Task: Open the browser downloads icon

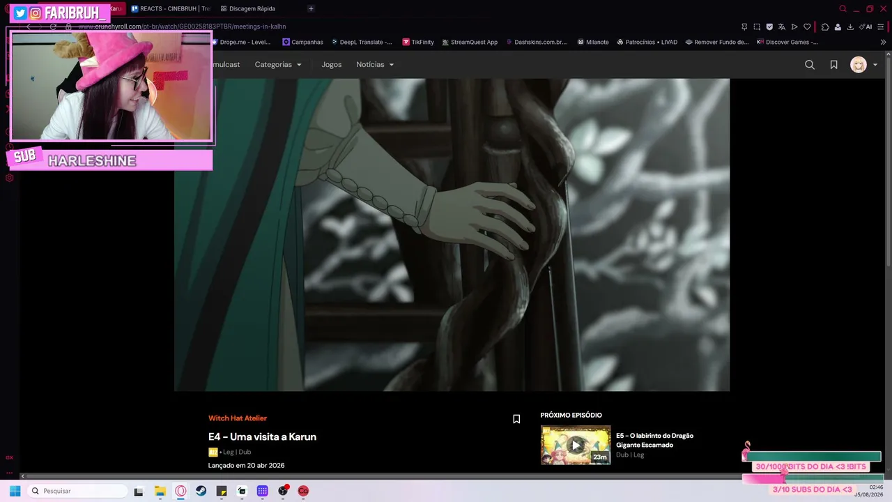Action: pyautogui.click(x=850, y=26)
